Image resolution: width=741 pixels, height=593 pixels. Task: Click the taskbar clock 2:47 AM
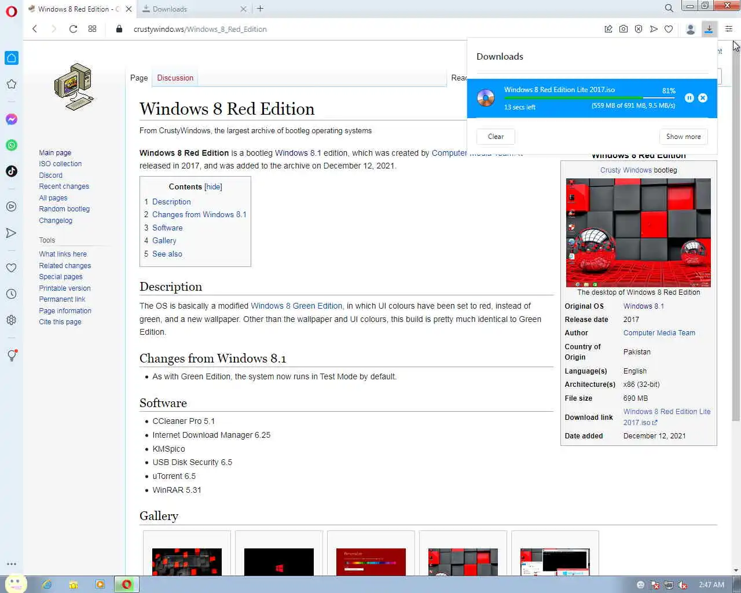coord(711,585)
